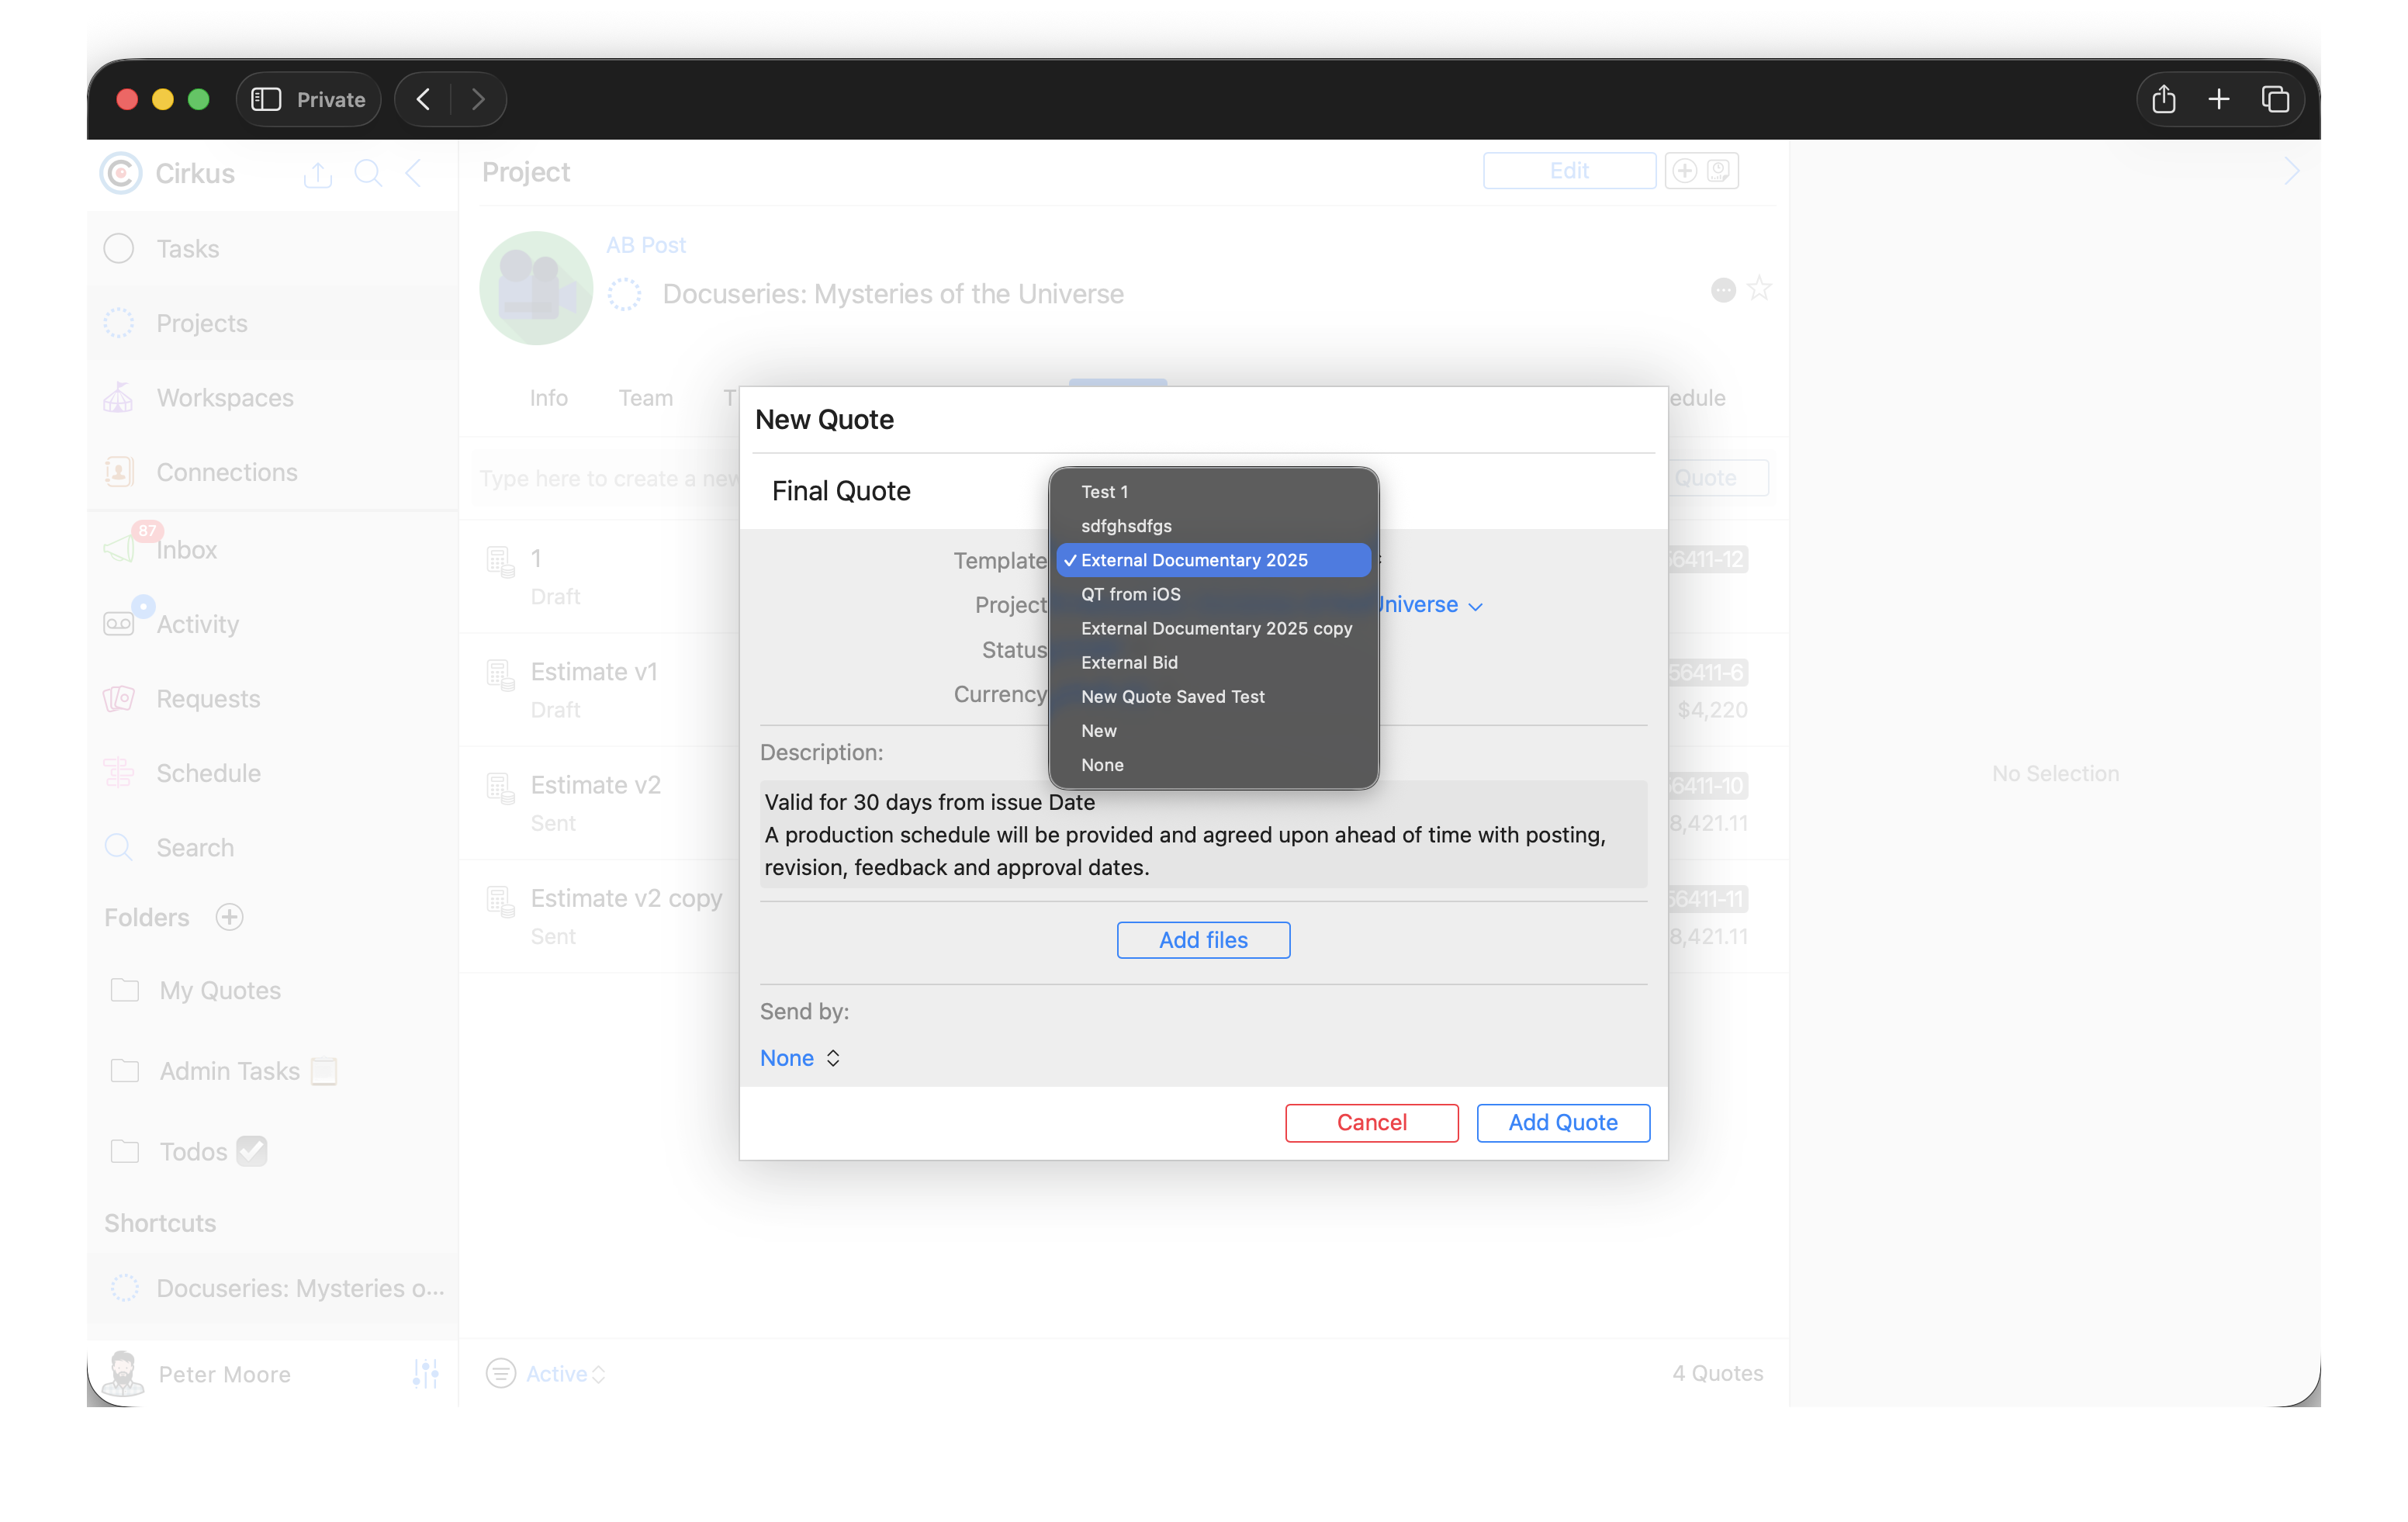Expand the Project dropdown chevron

(1475, 606)
